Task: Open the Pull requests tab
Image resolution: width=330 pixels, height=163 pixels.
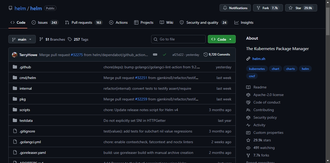Action: tap(84, 22)
